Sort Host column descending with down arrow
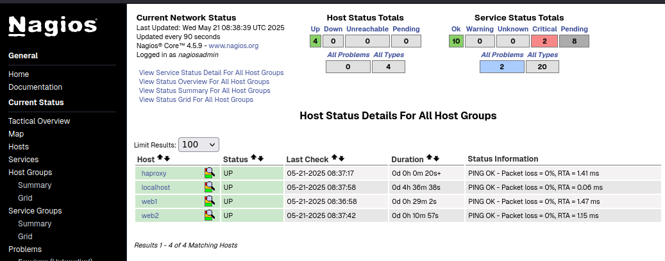Viewport: 665px width, 261px height. coord(167,158)
